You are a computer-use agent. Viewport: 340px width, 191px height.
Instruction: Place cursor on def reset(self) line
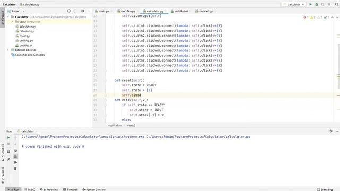click(130, 80)
